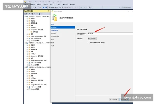Click PolyBase folder icon under 192.168.15.201
Viewport: 156px width, 104px height.
point(29,28)
